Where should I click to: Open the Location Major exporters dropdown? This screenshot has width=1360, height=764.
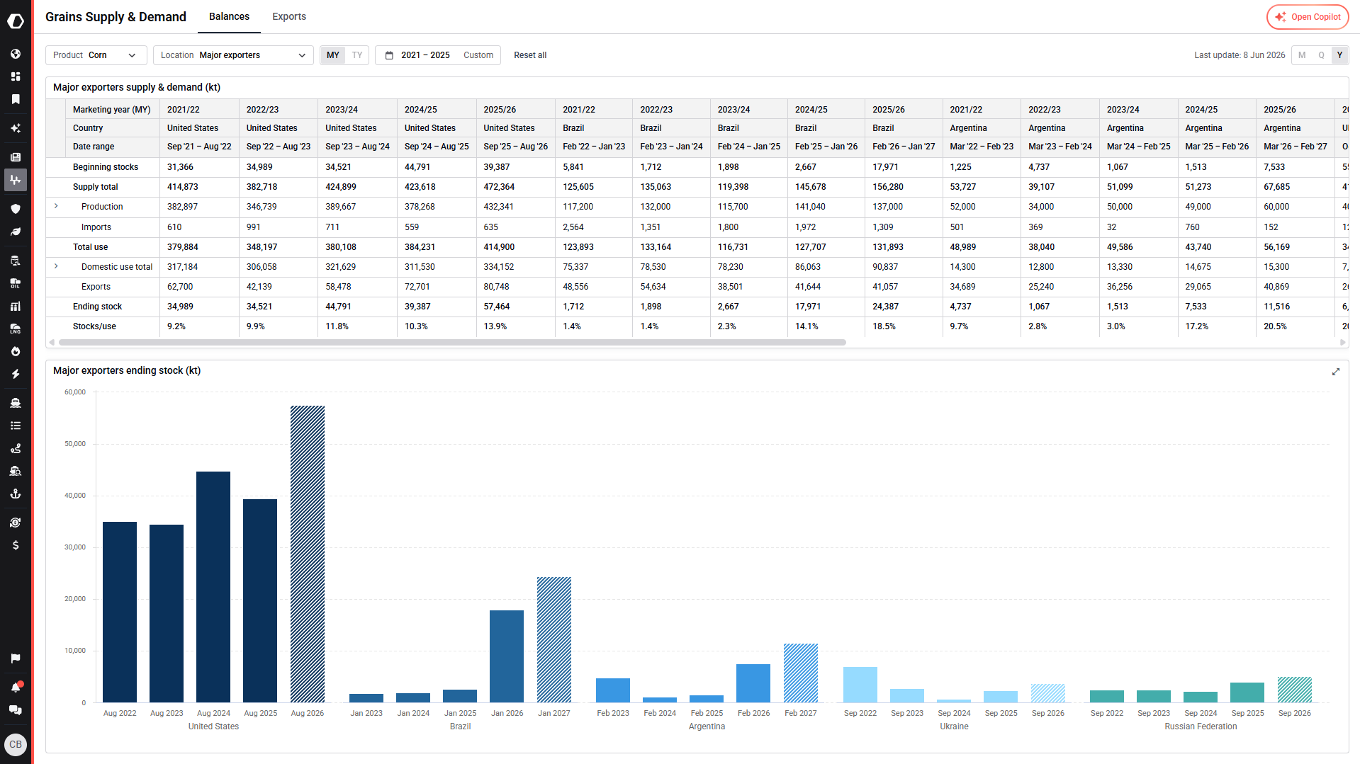(233, 55)
